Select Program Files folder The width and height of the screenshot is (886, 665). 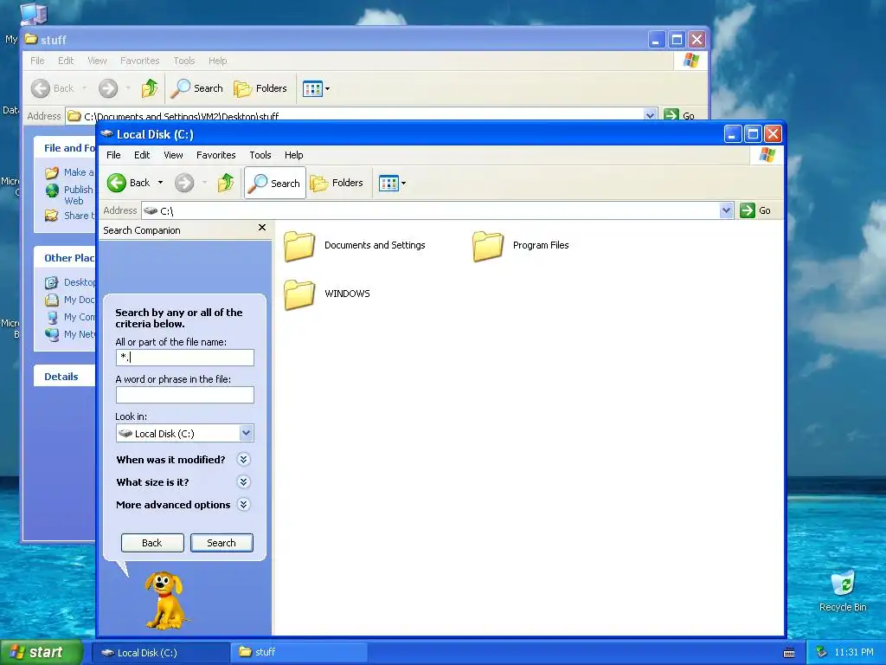point(521,246)
